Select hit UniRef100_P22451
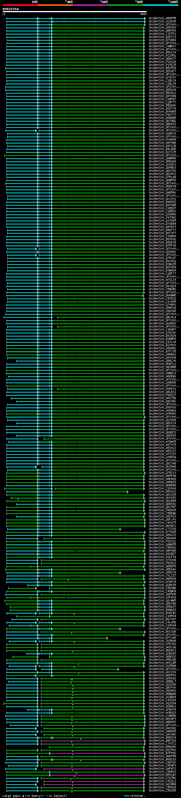This screenshot has height=798, width=181. [x=162, y=55]
